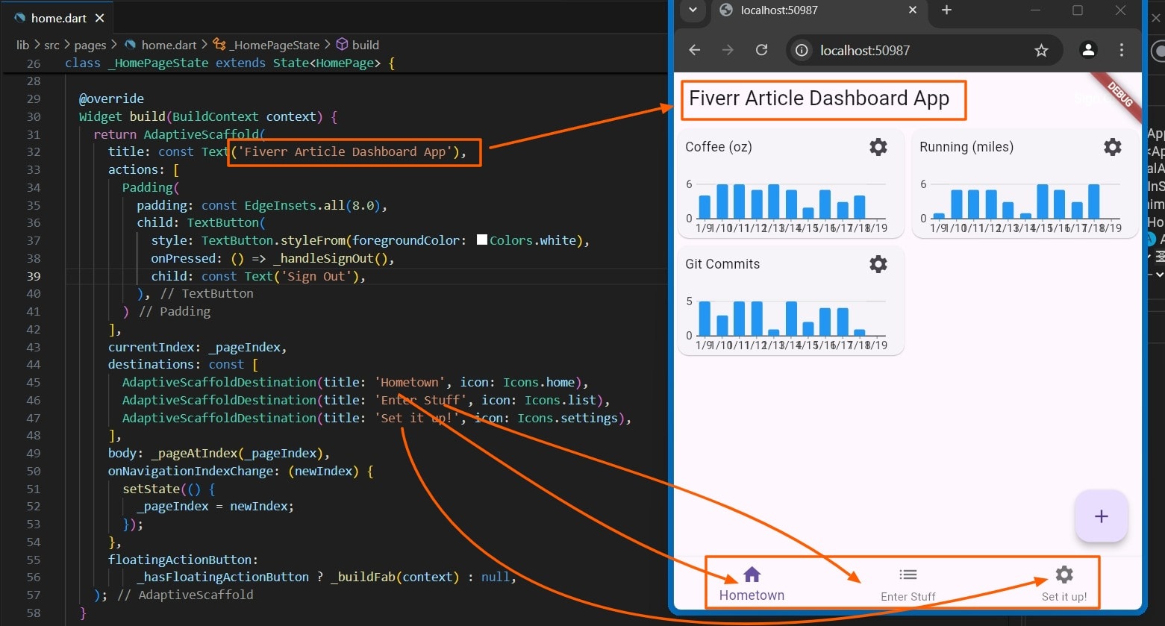Go back in the browser
1165x626 pixels.
click(694, 50)
